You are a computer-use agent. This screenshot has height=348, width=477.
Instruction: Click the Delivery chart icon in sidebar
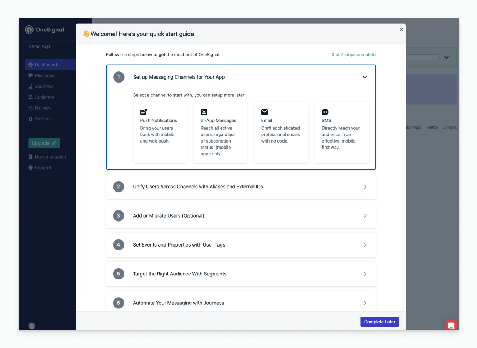[31, 108]
